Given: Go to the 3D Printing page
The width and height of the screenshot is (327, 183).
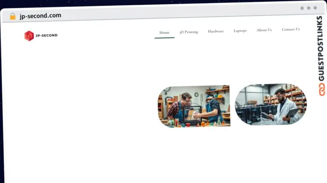Looking at the screenshot, I should point(189,32).
